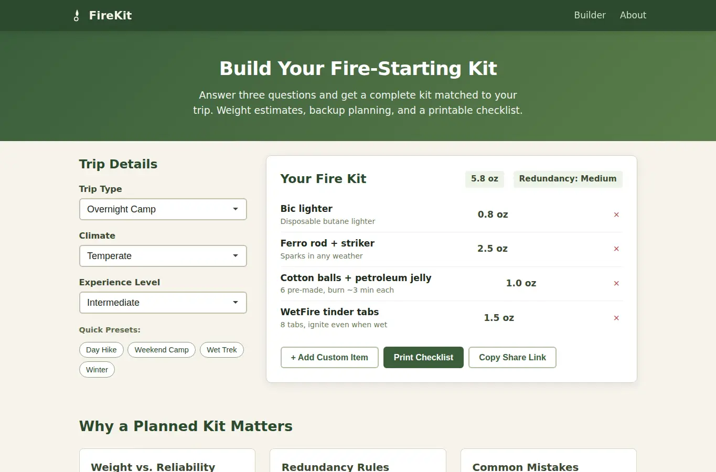Expand the Climate dropdown
Screen dimensions: 716x472
163,256
